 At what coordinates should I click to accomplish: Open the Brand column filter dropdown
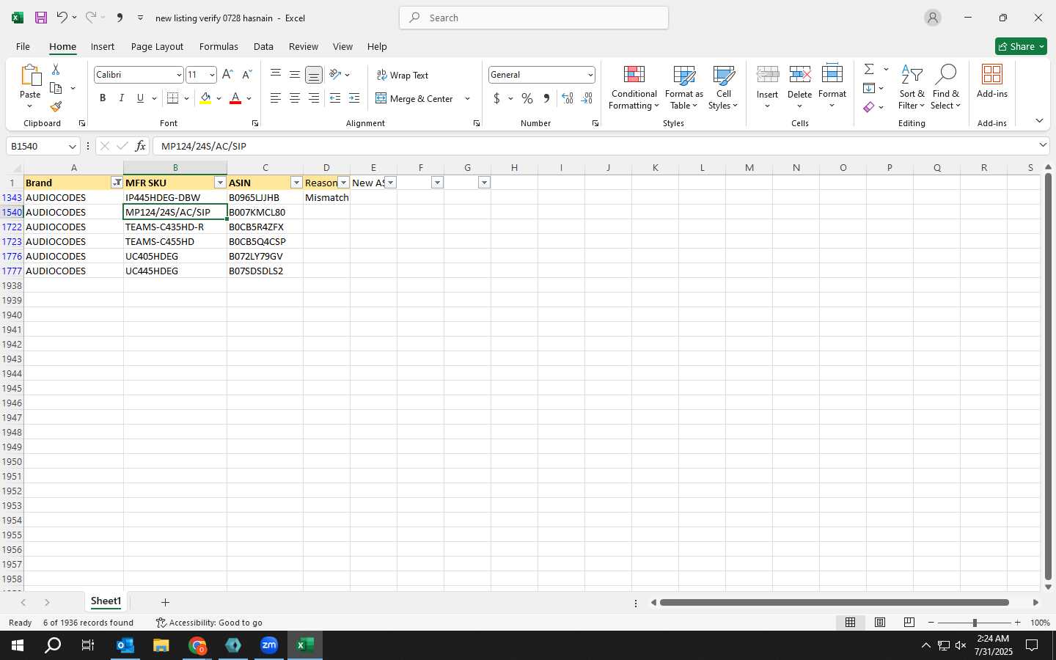click(117, 183)
